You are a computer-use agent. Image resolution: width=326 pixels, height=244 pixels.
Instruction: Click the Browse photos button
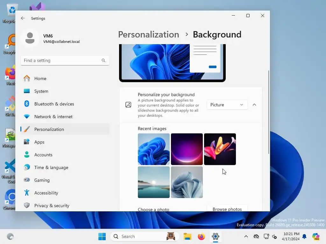coord(227,208)
